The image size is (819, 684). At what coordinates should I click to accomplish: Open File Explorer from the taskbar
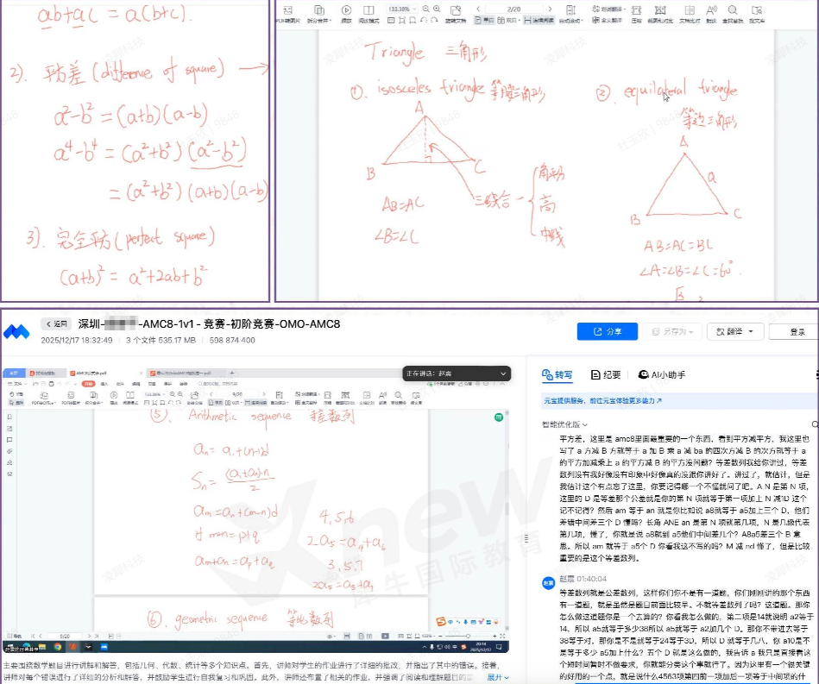(x=41, y=647)
